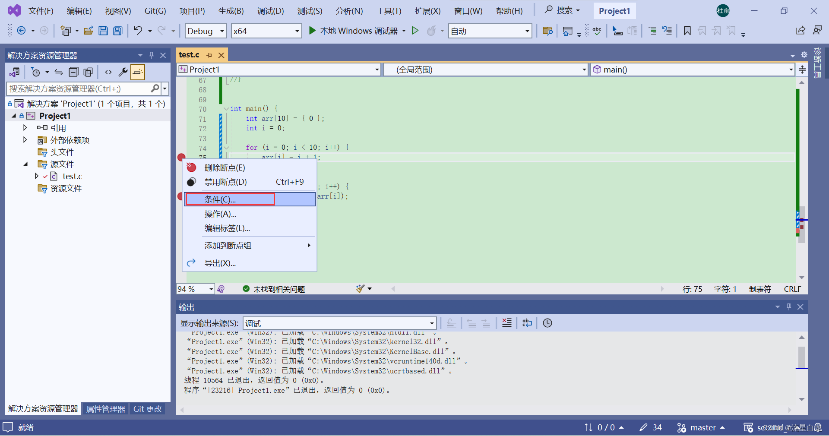Click the Navigate Backward icon

21,31
